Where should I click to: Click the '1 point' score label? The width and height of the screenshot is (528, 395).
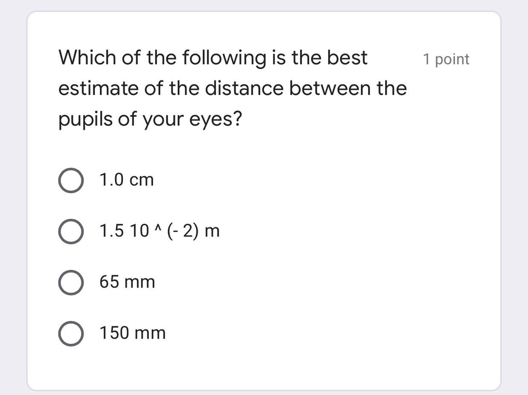tap(446, 59)
